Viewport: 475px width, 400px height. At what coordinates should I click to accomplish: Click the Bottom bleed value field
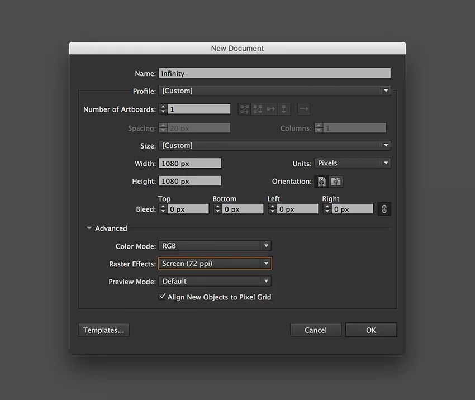pos(243,209)
